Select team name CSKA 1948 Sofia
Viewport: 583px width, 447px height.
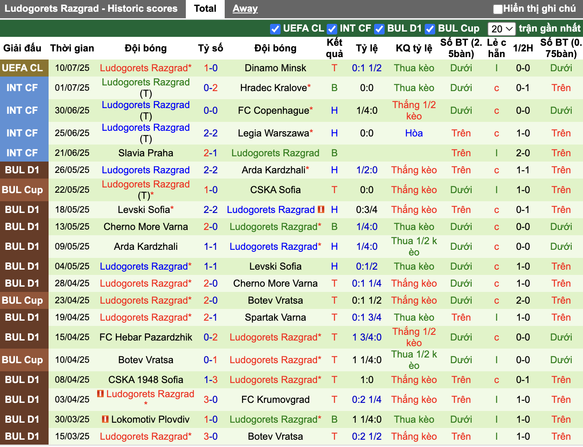(x=146, y=380)
